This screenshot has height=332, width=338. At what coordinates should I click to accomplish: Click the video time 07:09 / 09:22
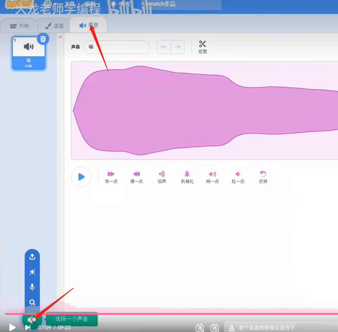click(x=54, y=328)
